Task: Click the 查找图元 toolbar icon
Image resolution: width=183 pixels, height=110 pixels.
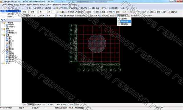Action: pyautogui.click(x=37, y=8)
